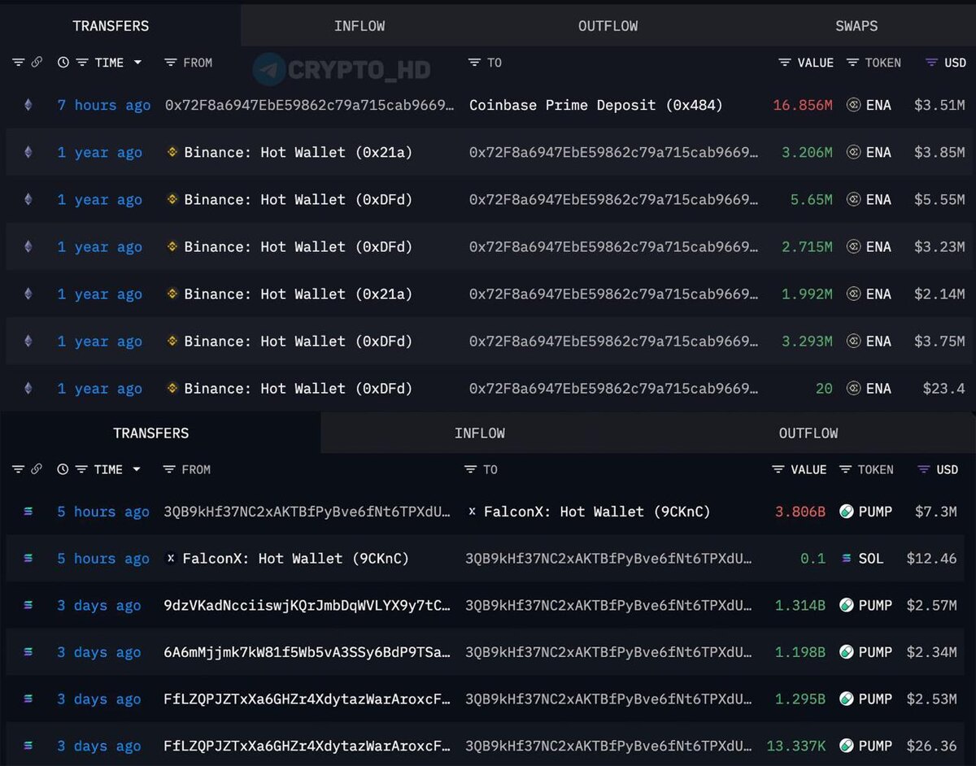Toggle the TIME sort arrow in the ENA table
Image resolution: width=976 pixels, height=766 pixels.
(x=137, y=63)
